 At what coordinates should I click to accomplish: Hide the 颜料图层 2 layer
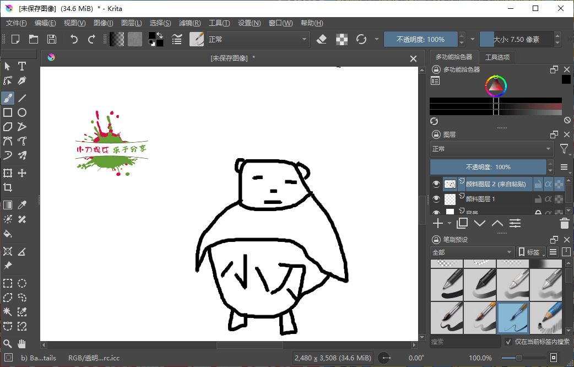click(436, 183)
